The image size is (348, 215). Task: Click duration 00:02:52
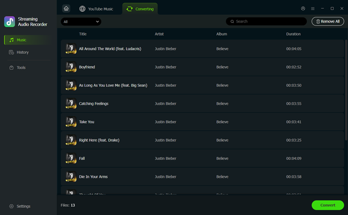coord(294,67)
